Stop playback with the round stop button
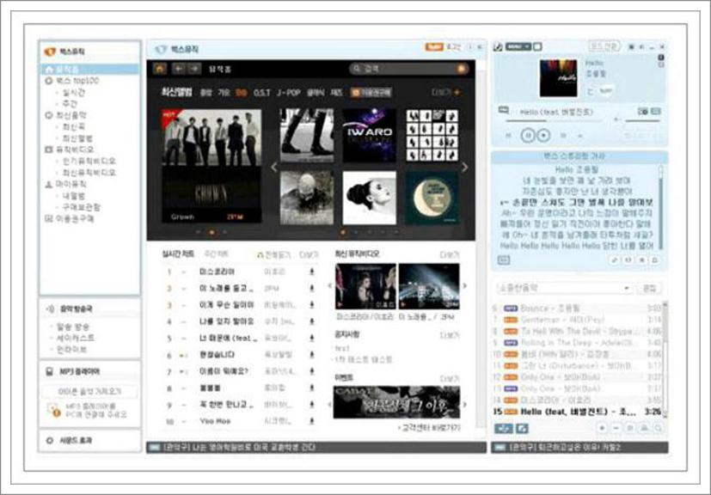This screenshot has height=495, width=711. pyautogui.click(x=542, y=135)
